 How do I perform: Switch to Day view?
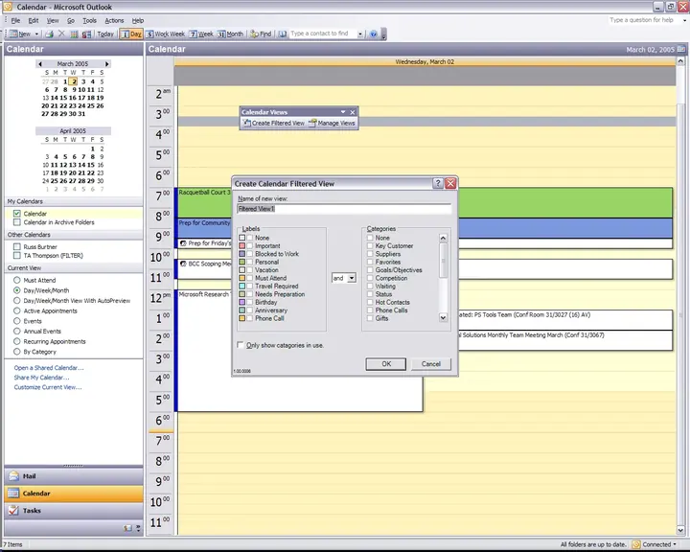click(131, 34)
